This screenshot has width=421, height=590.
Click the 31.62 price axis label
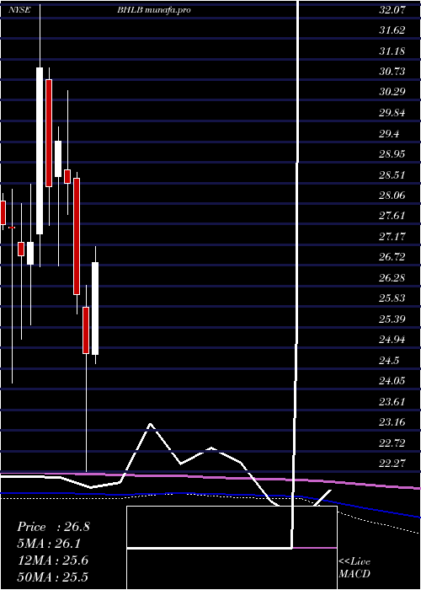click(x=392, y=30)
